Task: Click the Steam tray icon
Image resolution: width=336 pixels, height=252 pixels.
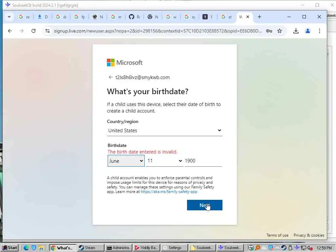Action: (x=284, y=248)
